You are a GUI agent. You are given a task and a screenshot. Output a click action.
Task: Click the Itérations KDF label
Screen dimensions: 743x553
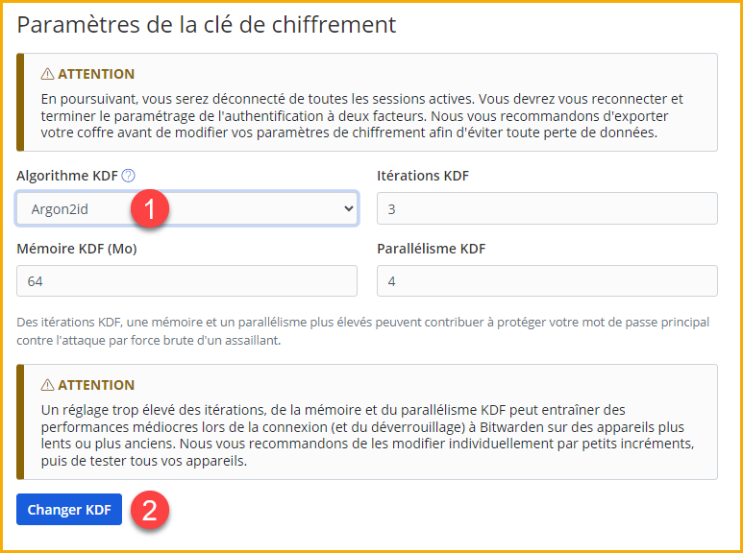(x=423, y=176)
